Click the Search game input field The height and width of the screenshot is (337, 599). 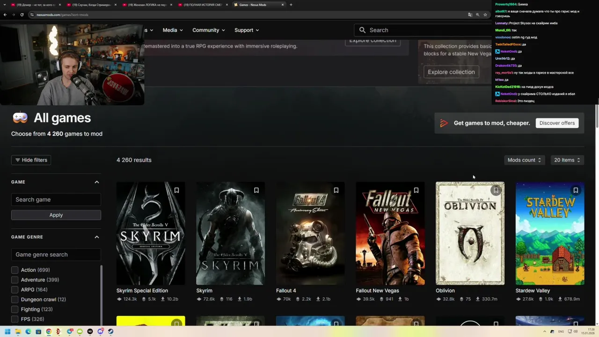(x=56, y=199)
